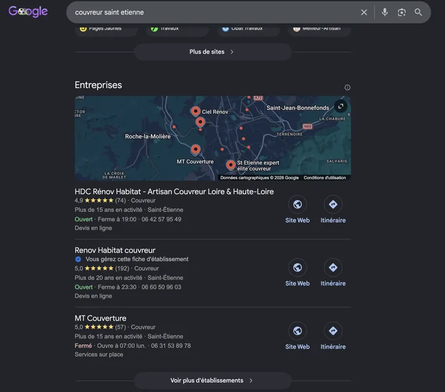
Task: Open the info icon beside Entreprises
Action: [347, 87]
